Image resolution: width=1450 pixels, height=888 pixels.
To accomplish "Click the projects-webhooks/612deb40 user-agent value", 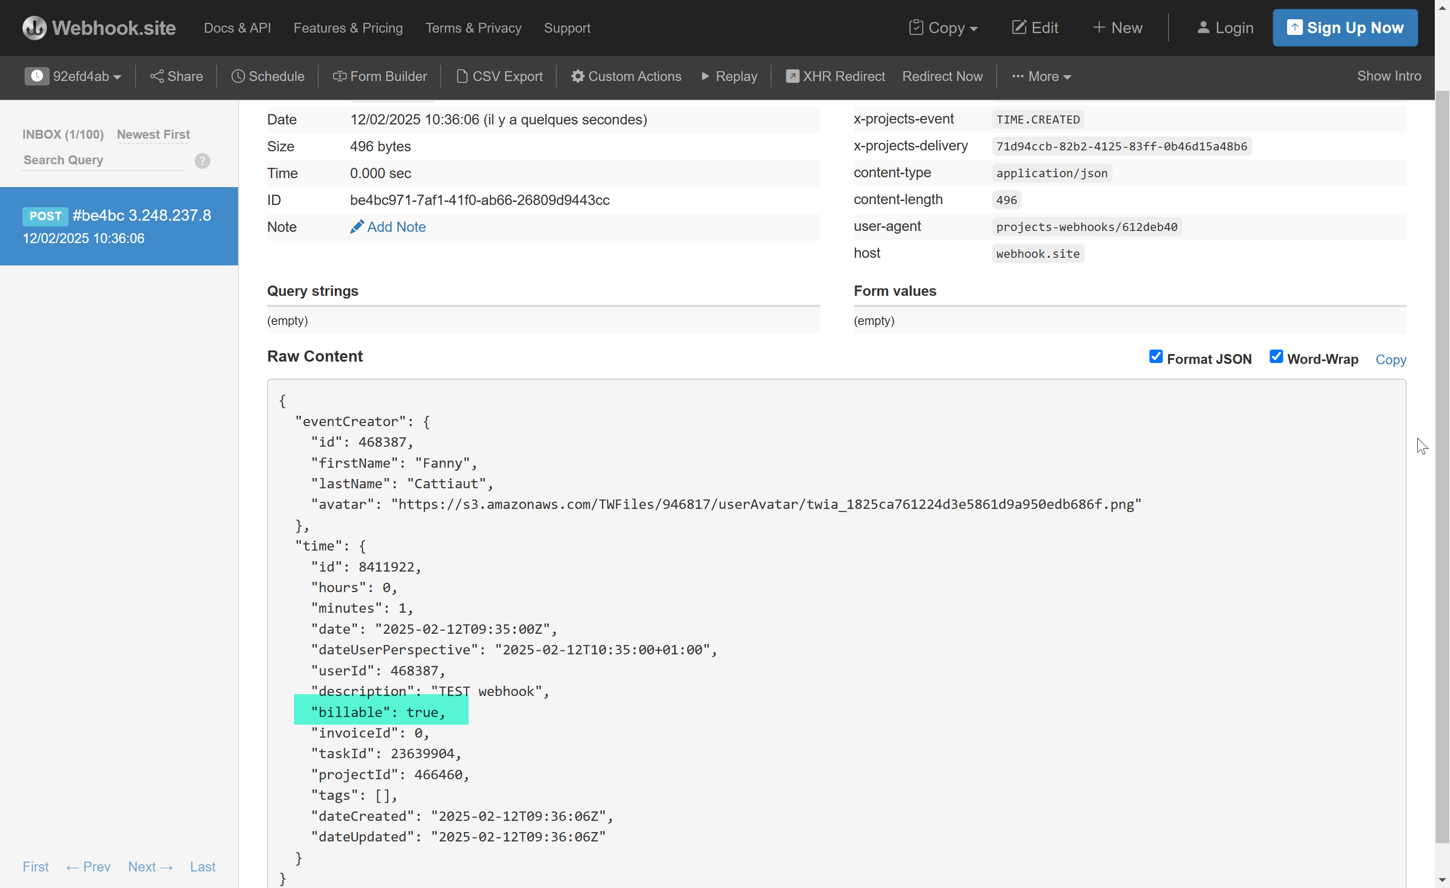I will tap(1086, 226).
